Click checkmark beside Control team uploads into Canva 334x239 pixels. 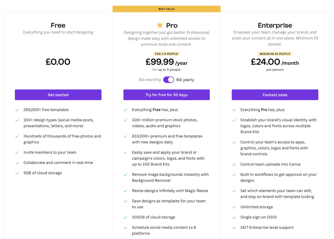coord(234,165)
